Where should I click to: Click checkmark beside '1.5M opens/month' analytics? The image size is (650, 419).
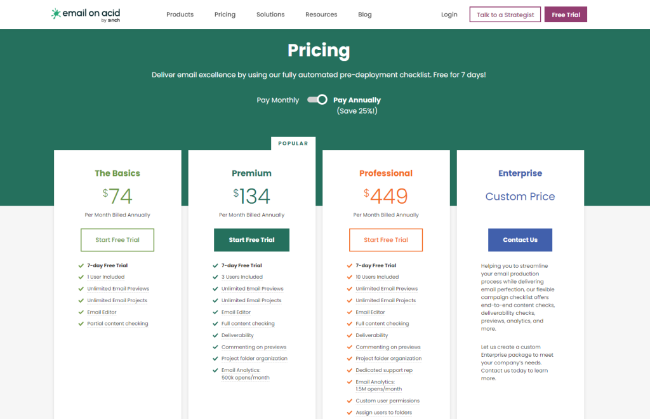[x=350, y=382]
